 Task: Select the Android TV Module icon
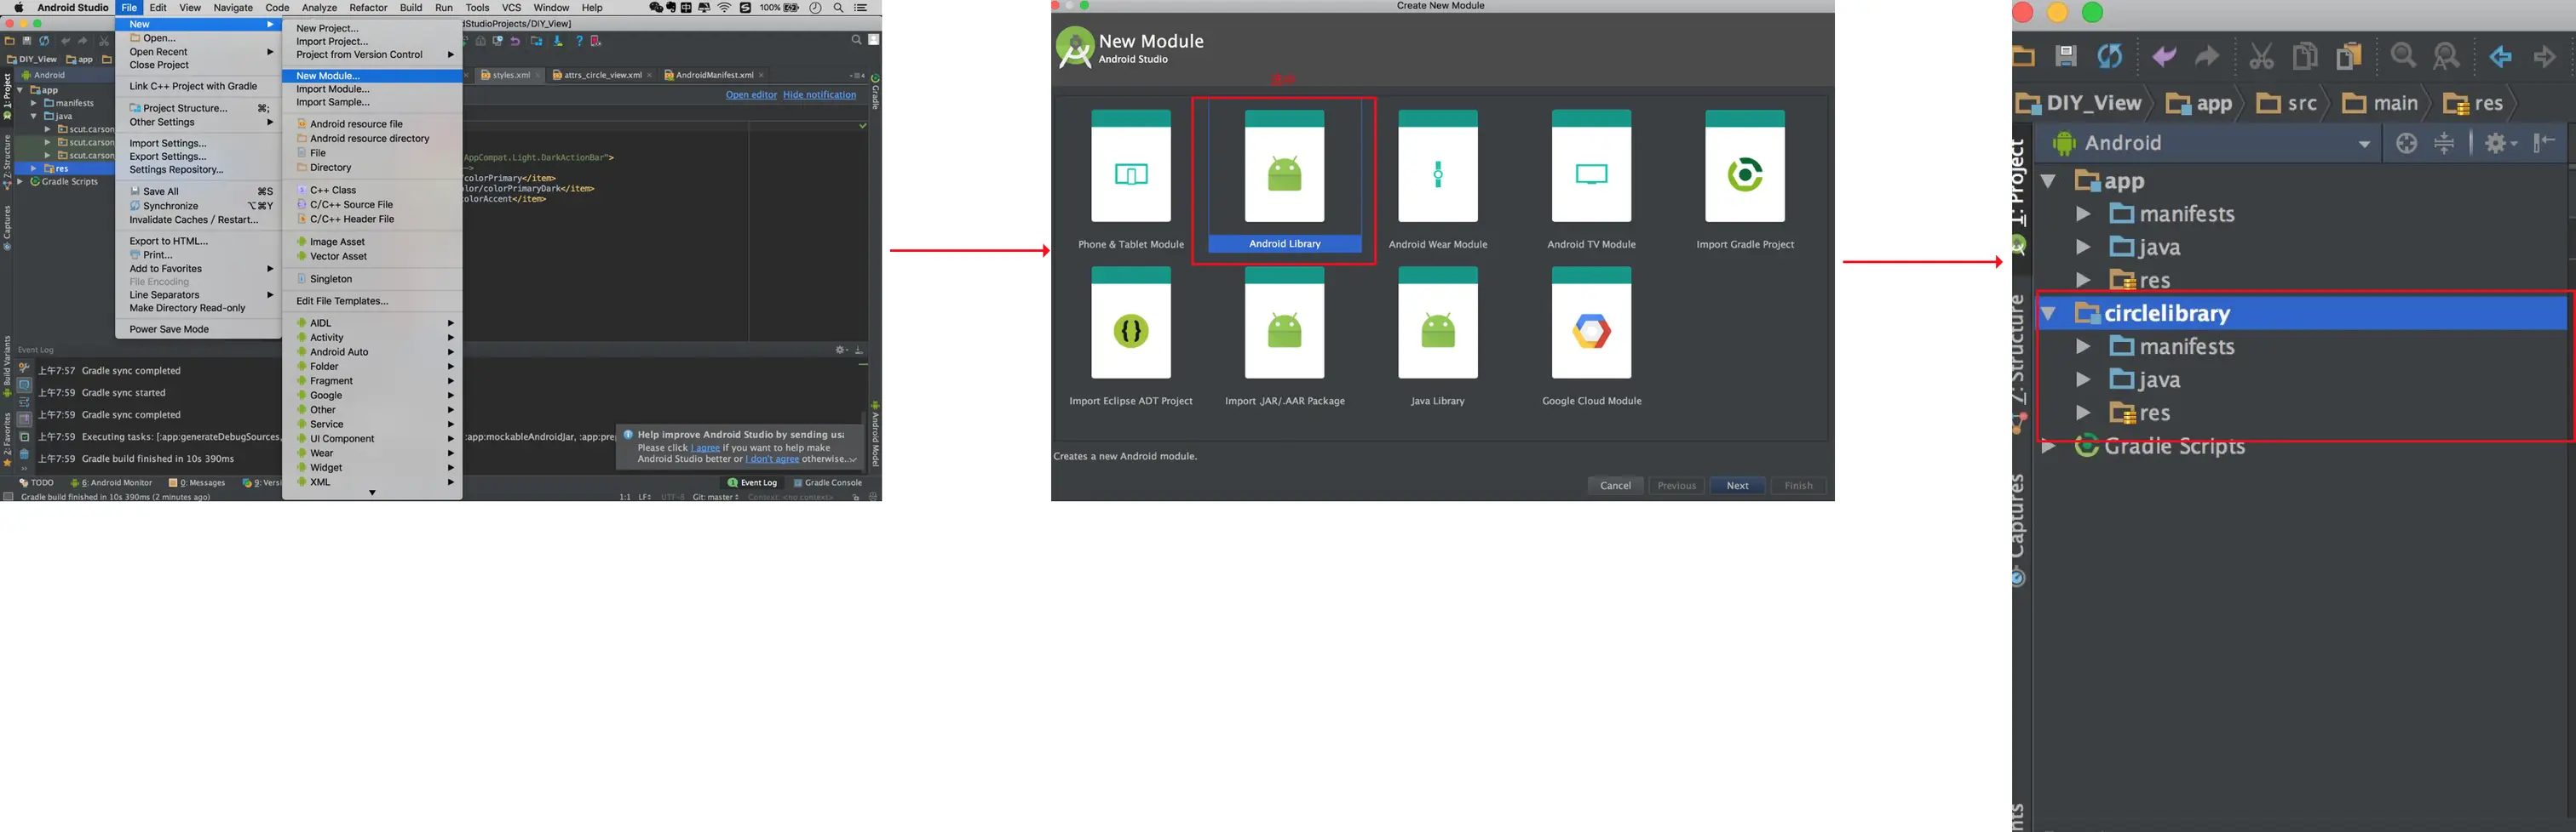(x=1591, y=166)
